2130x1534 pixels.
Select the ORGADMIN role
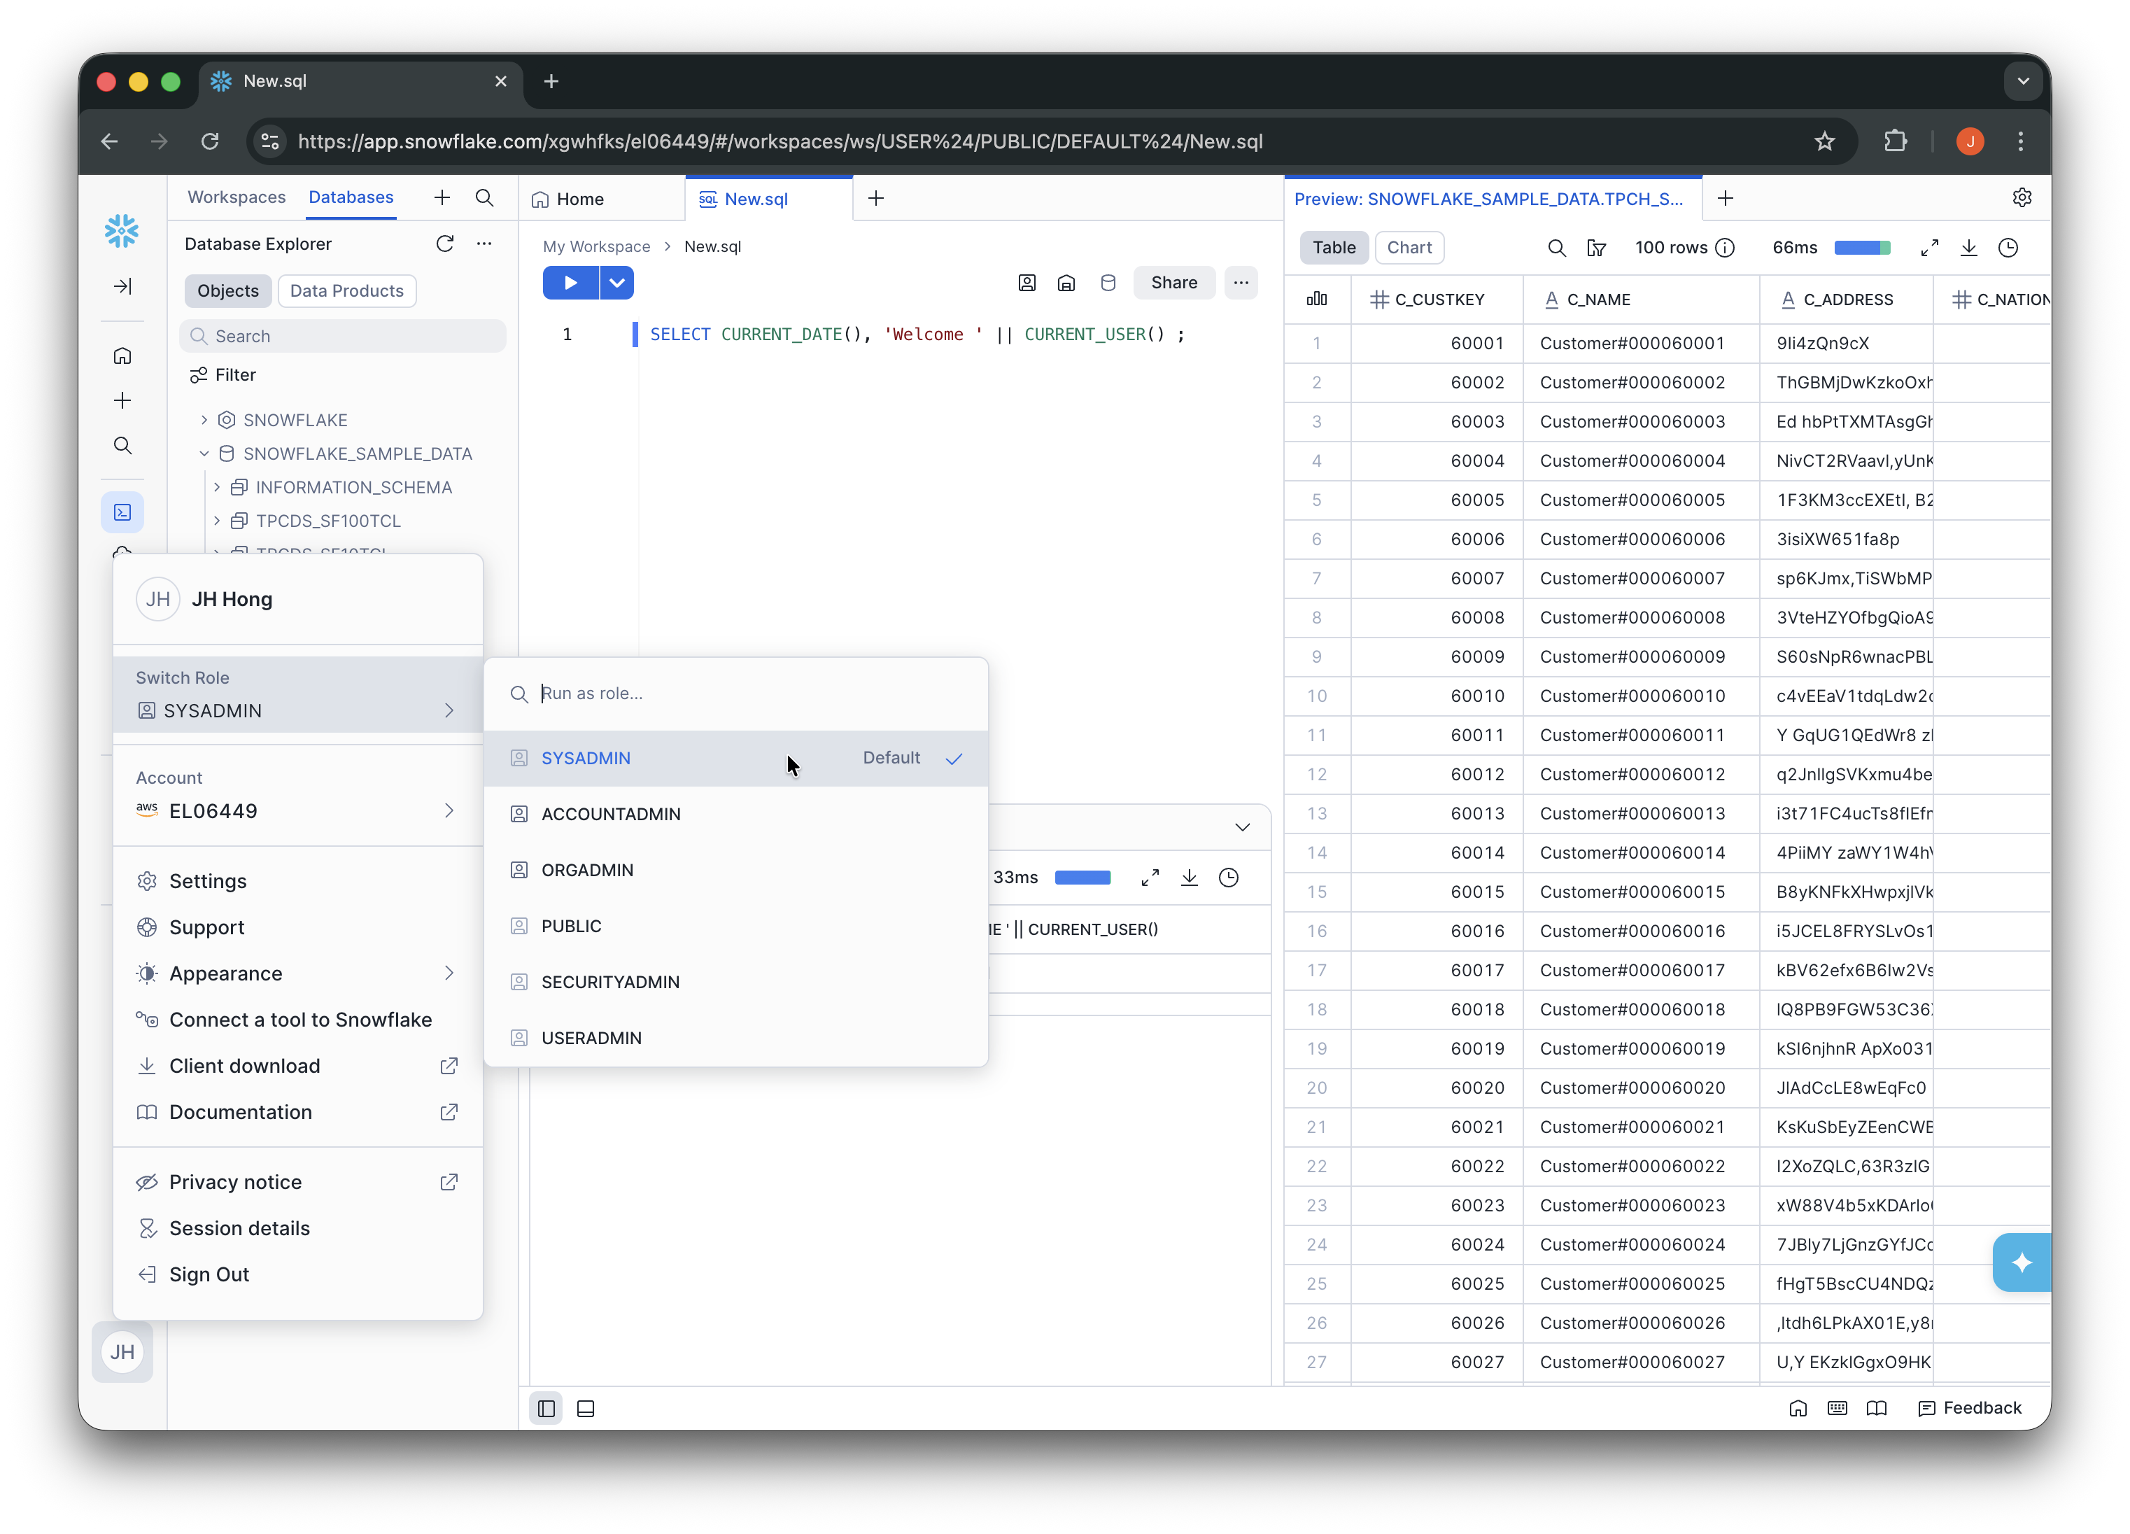coord(735,871)
